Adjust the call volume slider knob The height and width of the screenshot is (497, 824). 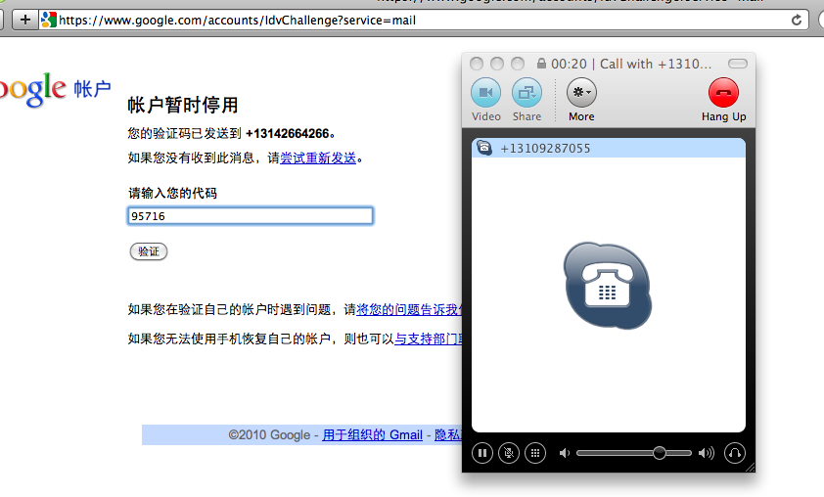pos(659,453)
